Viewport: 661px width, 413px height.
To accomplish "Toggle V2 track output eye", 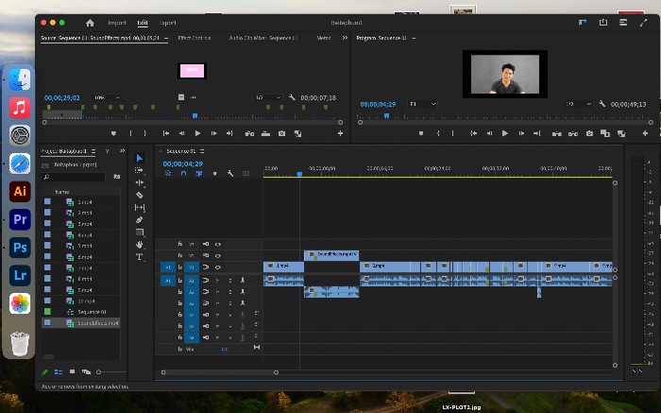I will click(218, 255).
